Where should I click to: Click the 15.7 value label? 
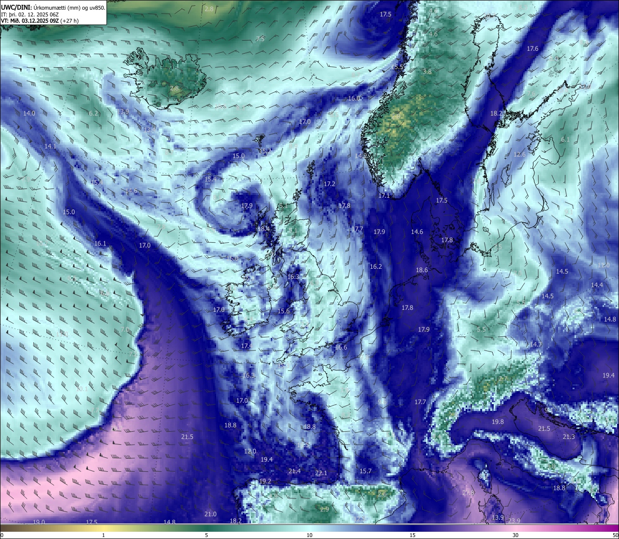pos(366,471)
